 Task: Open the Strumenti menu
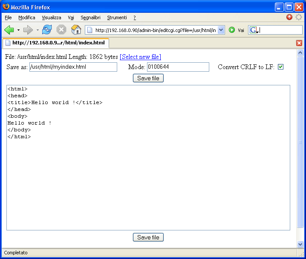point(117,17)
